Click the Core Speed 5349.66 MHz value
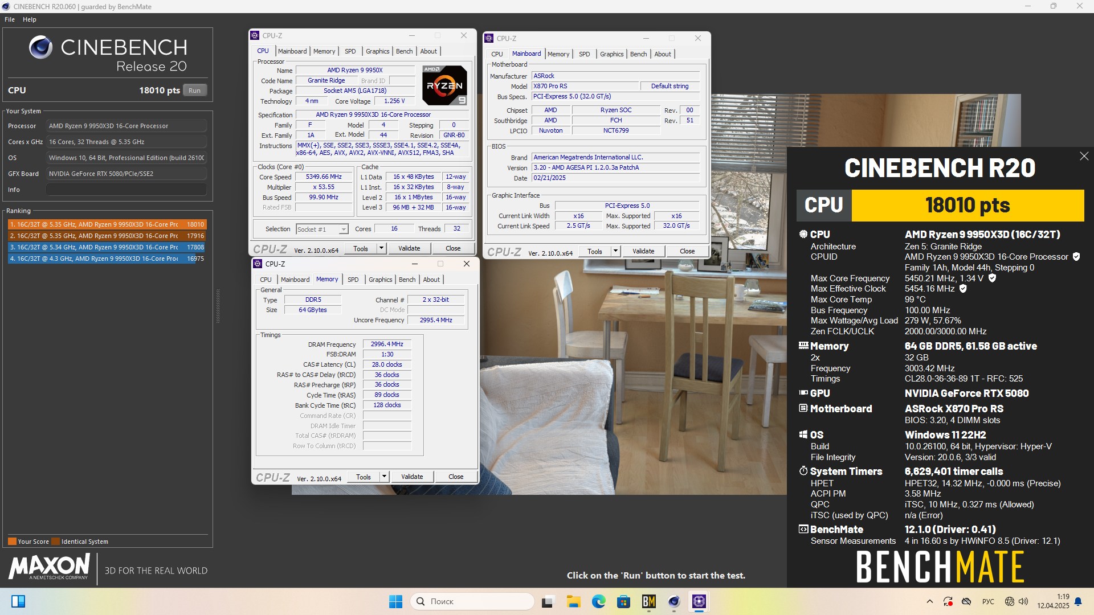 (x=324, y=177)
